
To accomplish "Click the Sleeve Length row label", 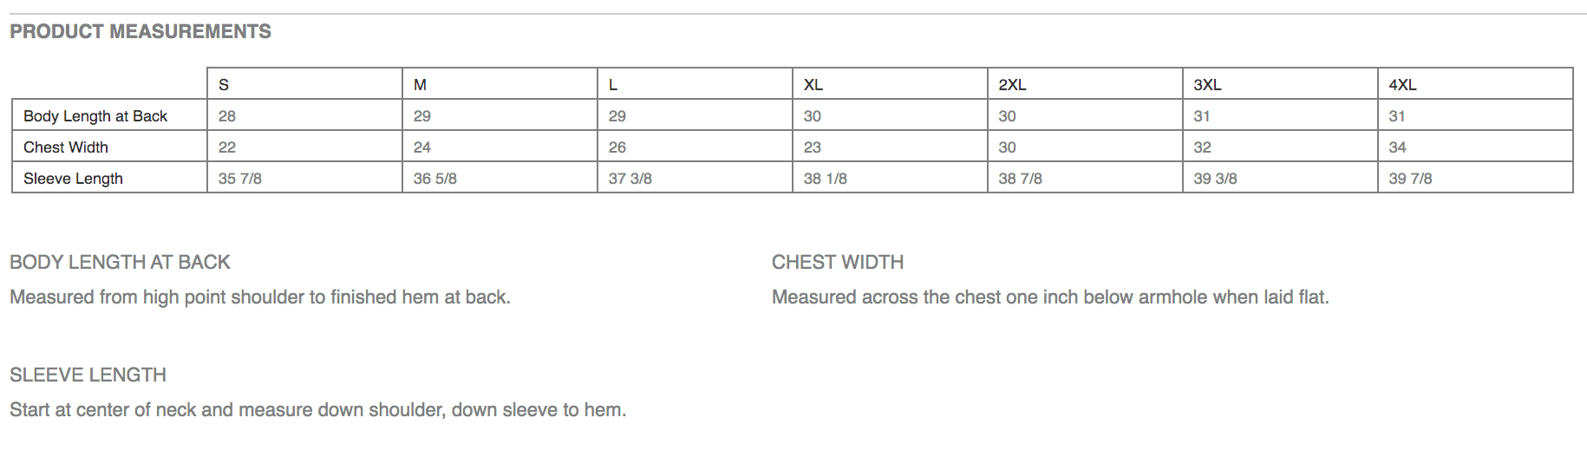I will [x=73, y=179].
